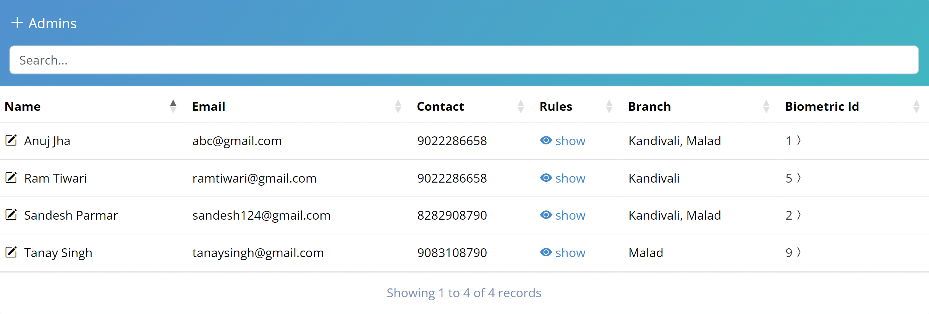The height and width of the screenshot is (314, 929).
Task: Sort table by Rules column arrows
Action: (609, 106)
